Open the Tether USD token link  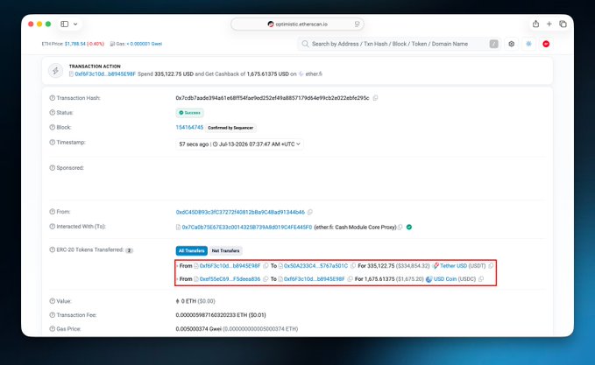[x=453, y=266]
